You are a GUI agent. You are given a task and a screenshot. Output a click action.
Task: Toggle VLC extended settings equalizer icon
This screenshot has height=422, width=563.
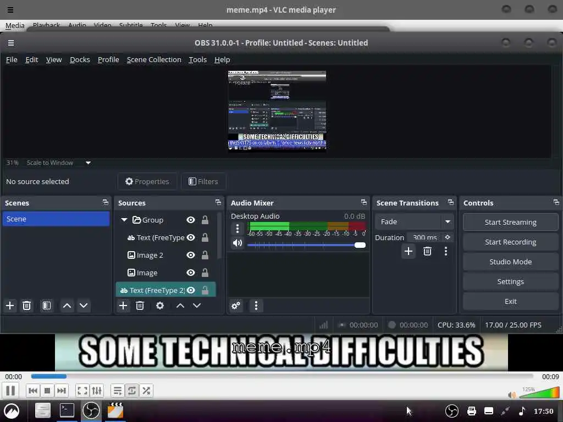(x=97, y=391)
